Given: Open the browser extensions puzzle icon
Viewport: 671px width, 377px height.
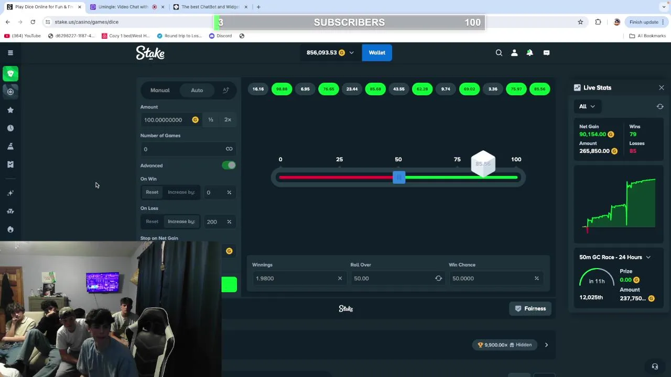Looking at the screenshot, I should [x=598, y=22].
